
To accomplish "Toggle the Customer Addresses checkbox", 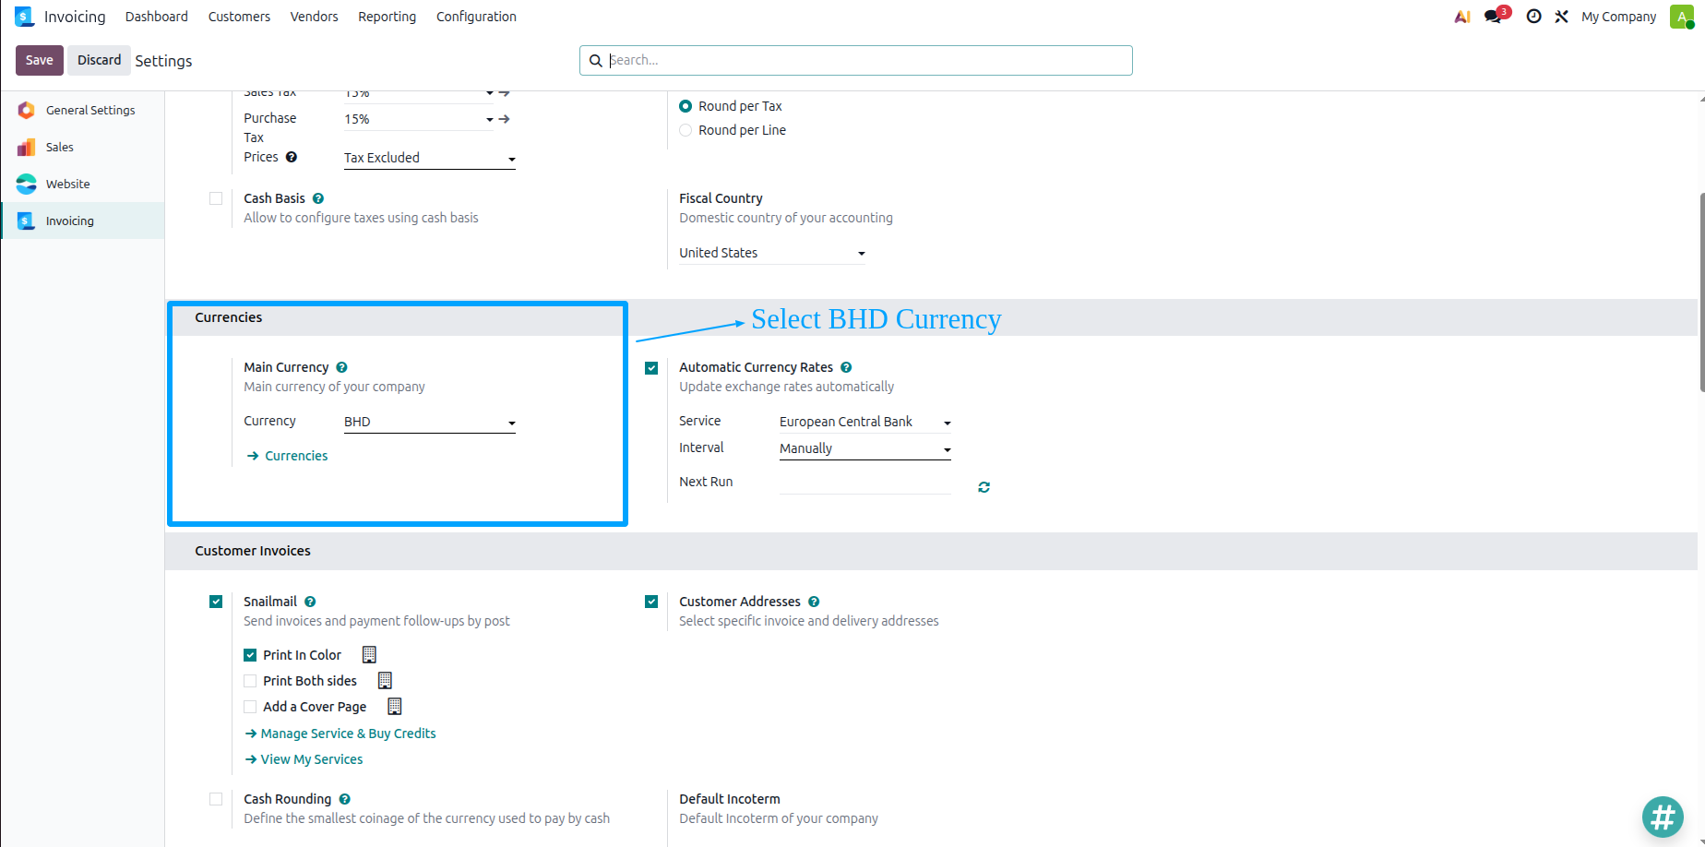I will [x=651, y=602].
